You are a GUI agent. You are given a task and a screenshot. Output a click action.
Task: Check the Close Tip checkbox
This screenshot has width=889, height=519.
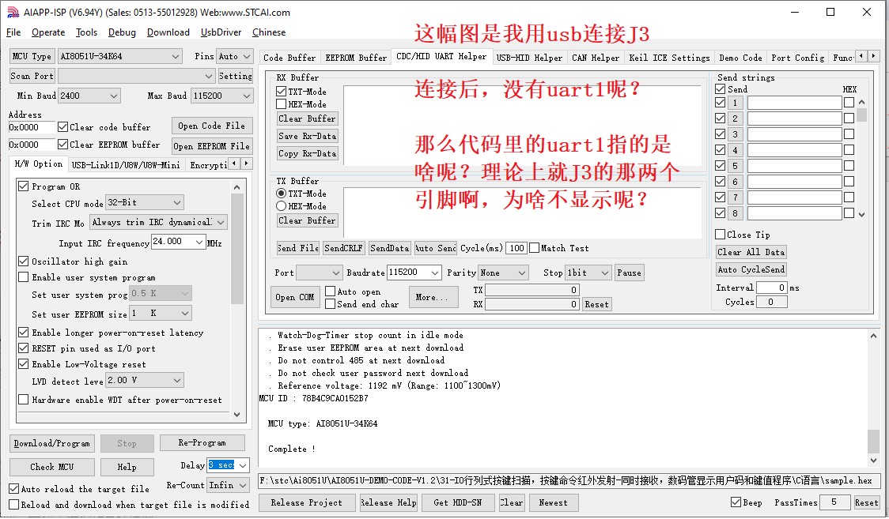[720, 235]
